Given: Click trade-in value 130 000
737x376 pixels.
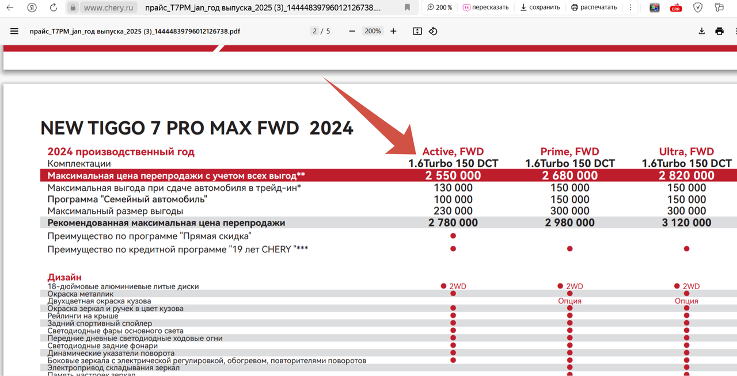Looking at the screenshot, I should click(x=453, y=187).
